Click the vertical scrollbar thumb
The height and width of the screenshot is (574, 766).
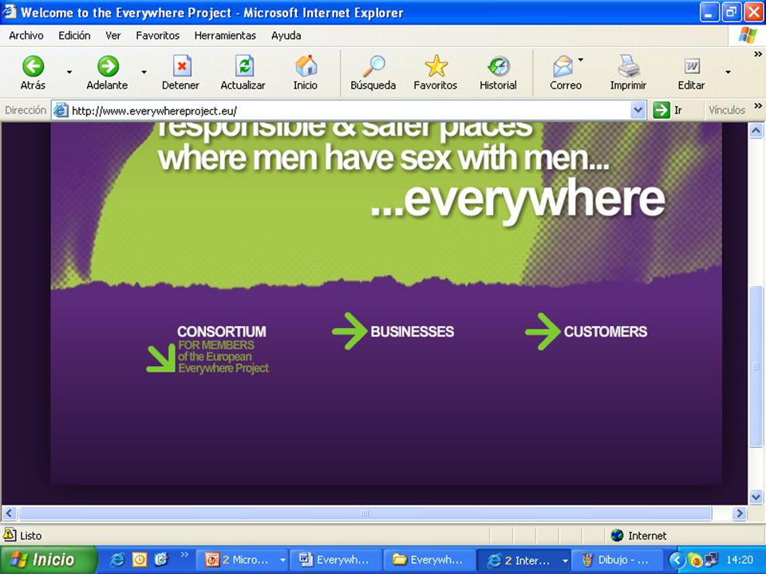pyautogui.click(x=756, y=366)
